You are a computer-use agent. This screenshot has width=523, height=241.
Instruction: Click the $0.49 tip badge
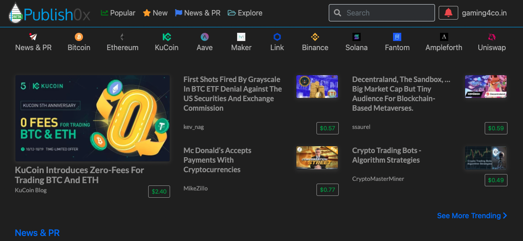[x=496, y=180]
